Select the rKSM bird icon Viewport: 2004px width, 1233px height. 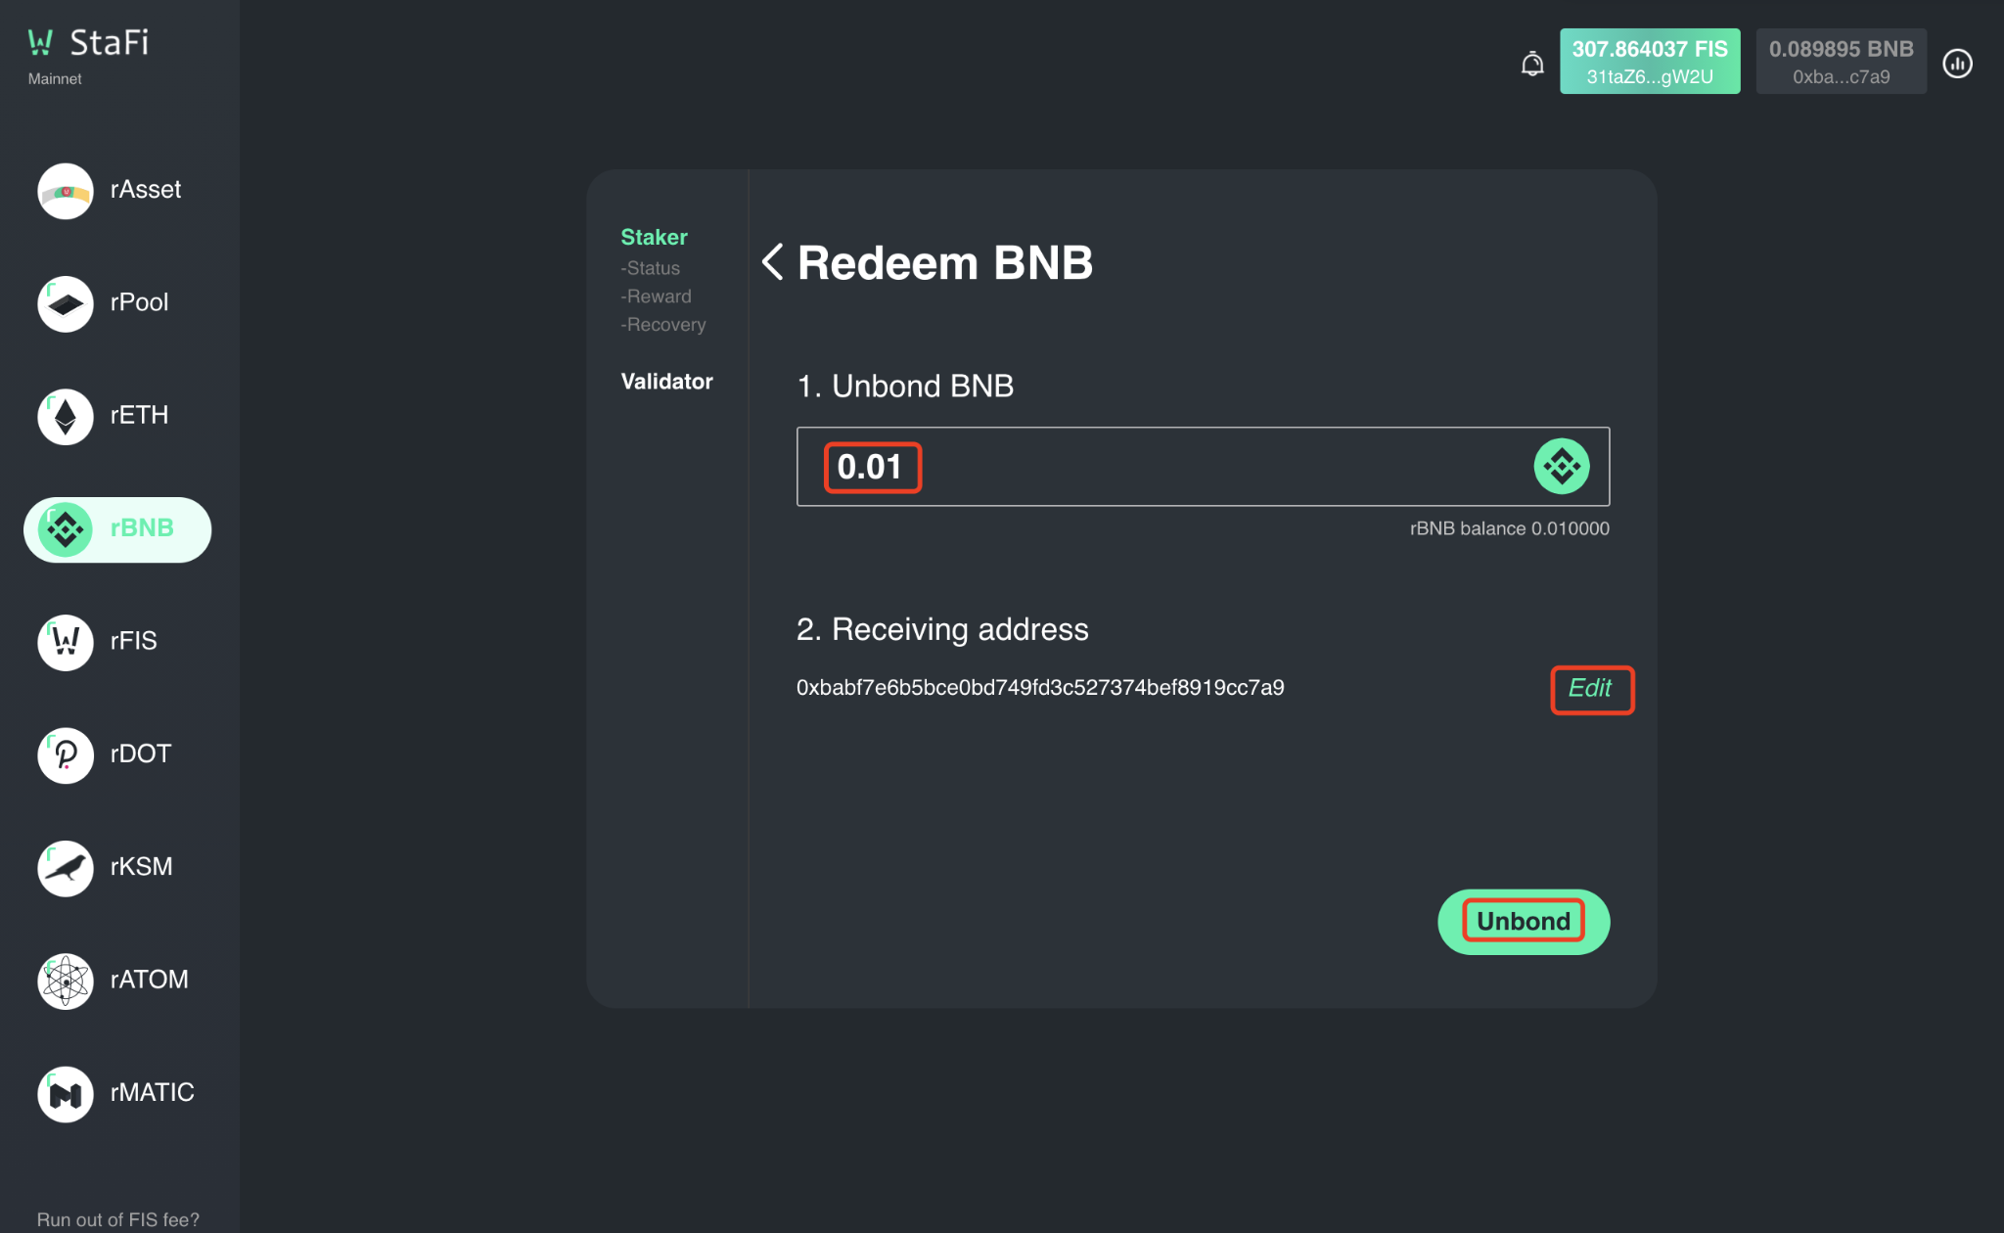66,868
